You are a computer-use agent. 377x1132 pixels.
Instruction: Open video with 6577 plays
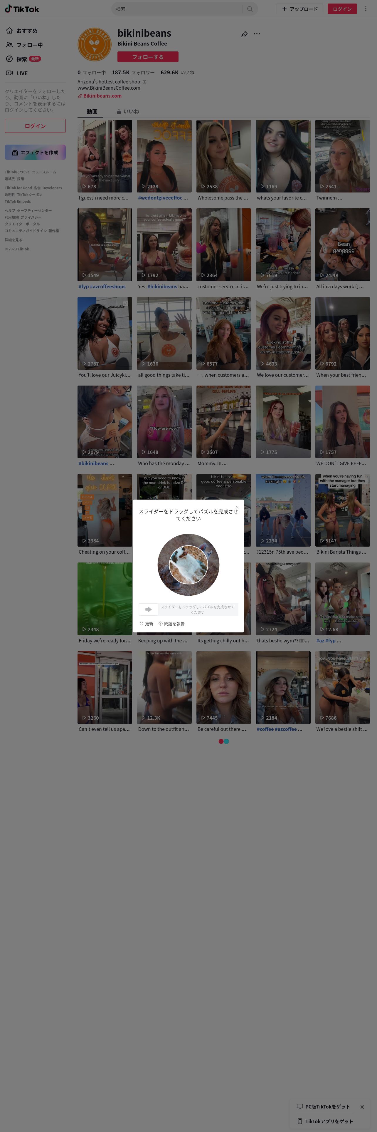point(223,333)
